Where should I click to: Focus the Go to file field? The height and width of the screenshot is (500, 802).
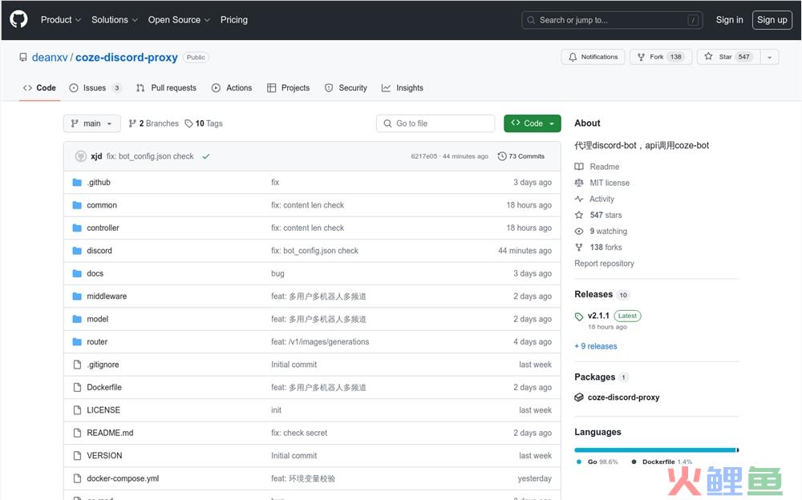(435, 123)
